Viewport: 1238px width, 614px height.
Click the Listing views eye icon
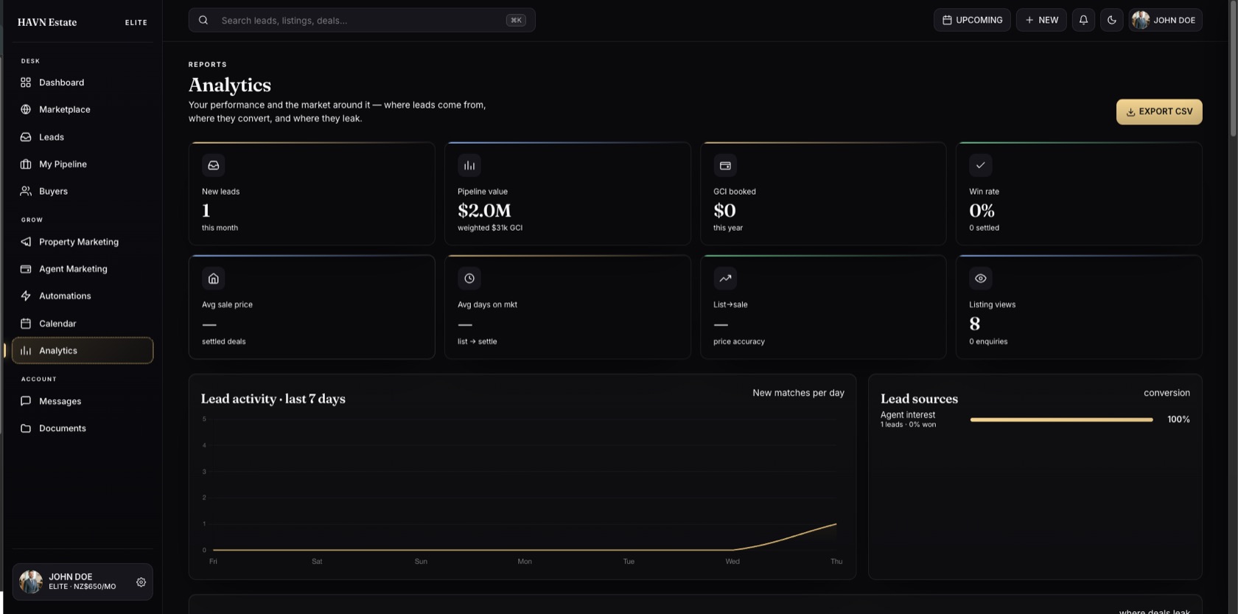pos(981,279)
